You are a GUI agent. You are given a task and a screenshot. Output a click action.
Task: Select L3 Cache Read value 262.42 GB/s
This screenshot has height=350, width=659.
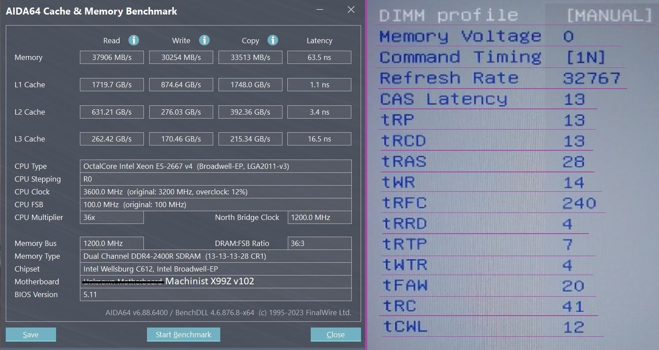[112, 139]
